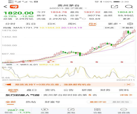Open the 详情 ranking link

(126, 95)
